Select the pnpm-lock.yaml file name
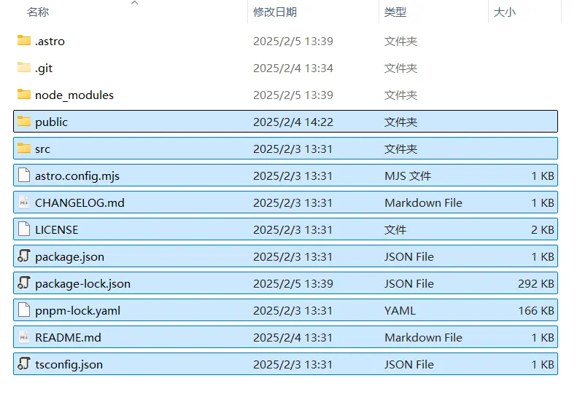 click(77, 310)
